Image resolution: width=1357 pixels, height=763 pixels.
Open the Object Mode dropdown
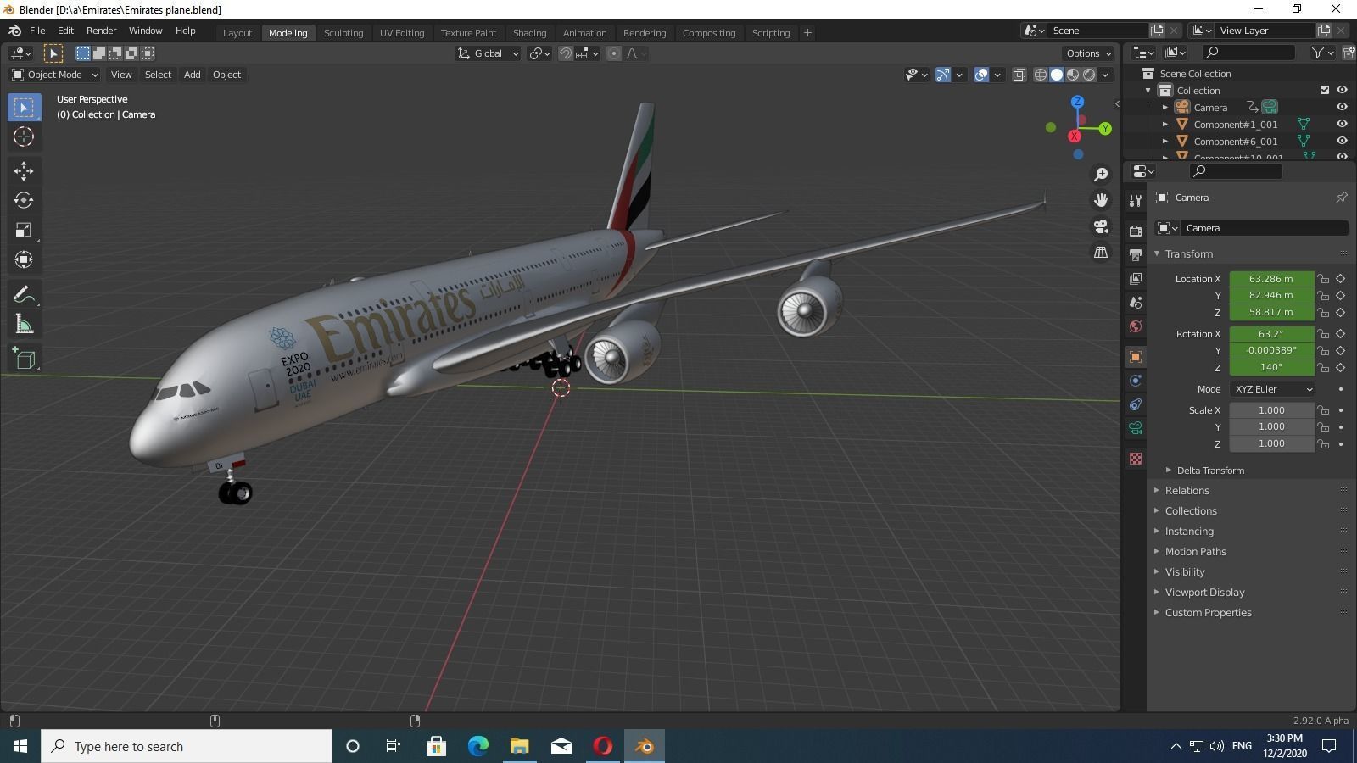tap(55, 75)
